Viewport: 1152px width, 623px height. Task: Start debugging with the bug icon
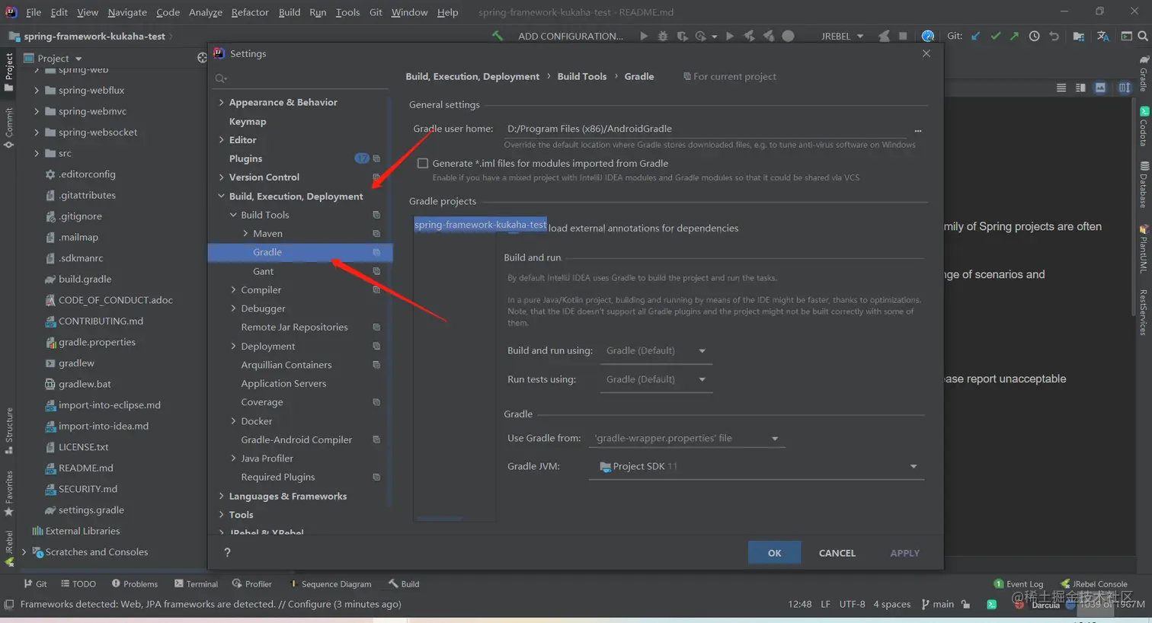coord(663,36)
